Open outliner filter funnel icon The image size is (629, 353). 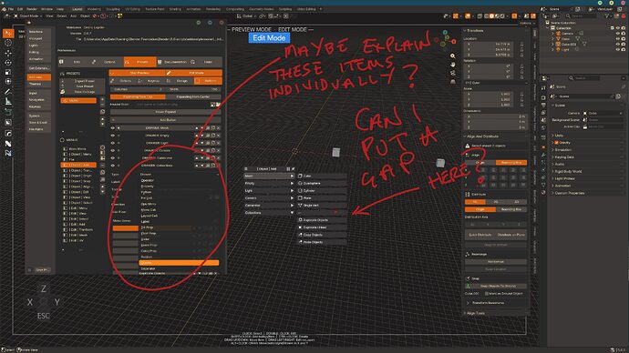pos(607,16)
